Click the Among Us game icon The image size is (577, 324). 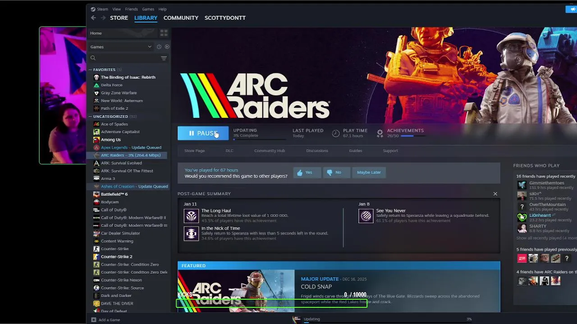click(96, 139)
